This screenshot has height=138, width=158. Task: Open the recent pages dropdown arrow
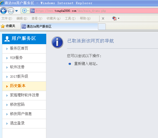(17, 11)
